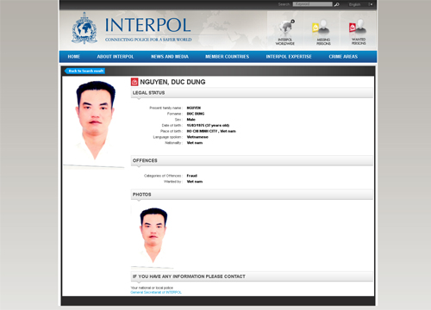Click the HO CHI MINH CITY birthplace value

coord(211,131)
